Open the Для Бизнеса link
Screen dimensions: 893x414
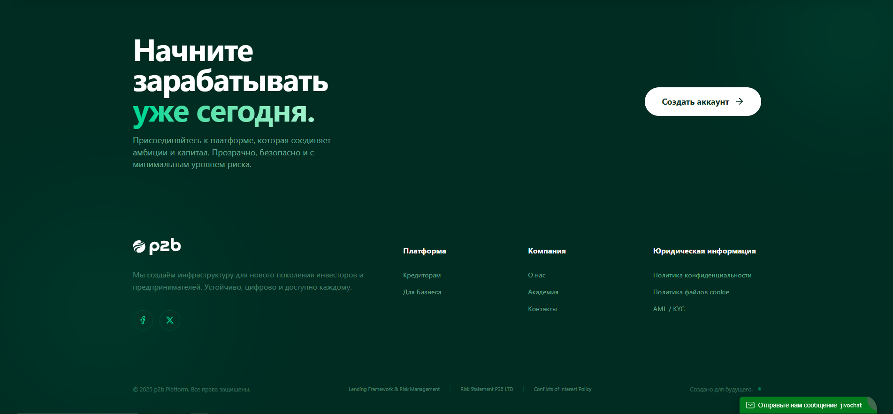[422, 292]
